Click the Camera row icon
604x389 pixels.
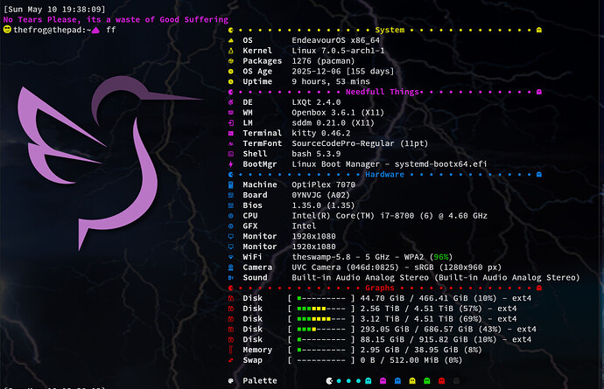[x=231, y=267]
